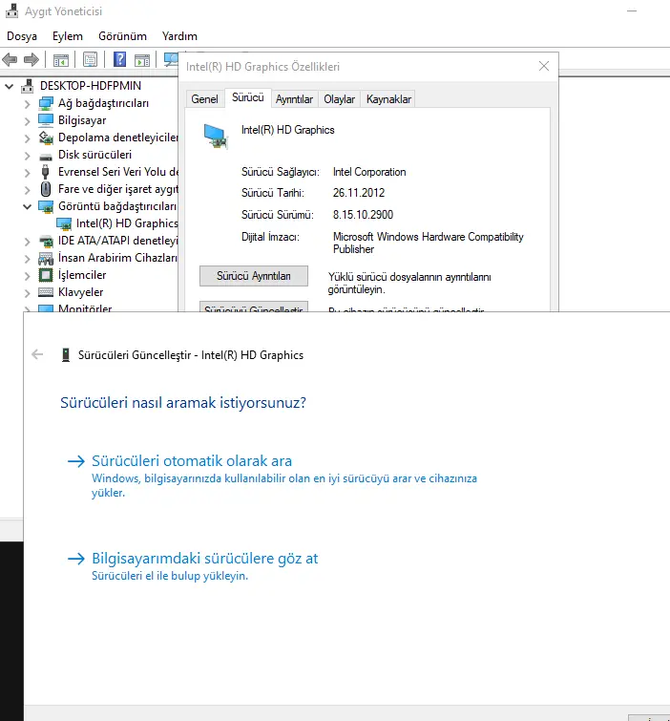Click the Intel(R) HD Graphics adapter icon in the tree
Screen dimensions: 670x721
[x=65, y=223]
